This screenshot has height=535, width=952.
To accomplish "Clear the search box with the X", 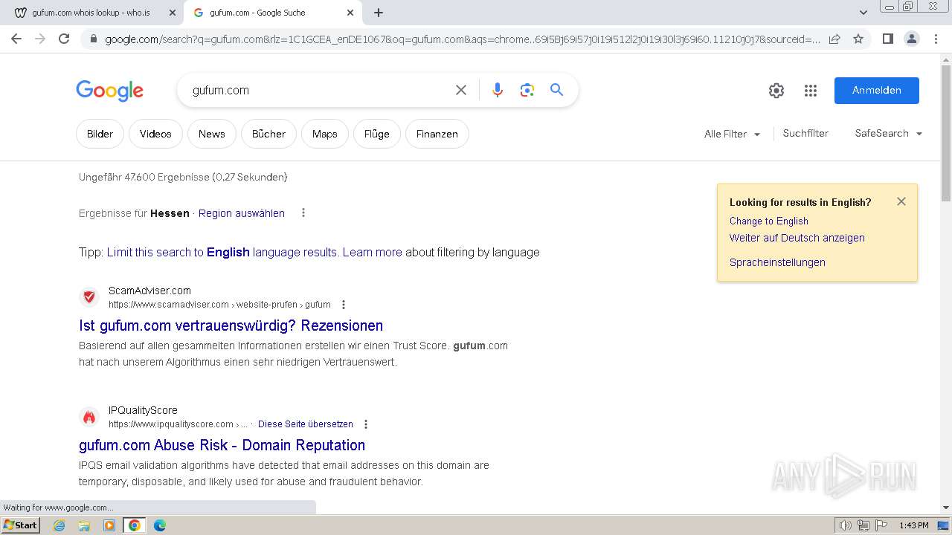I will pos(461,90).
